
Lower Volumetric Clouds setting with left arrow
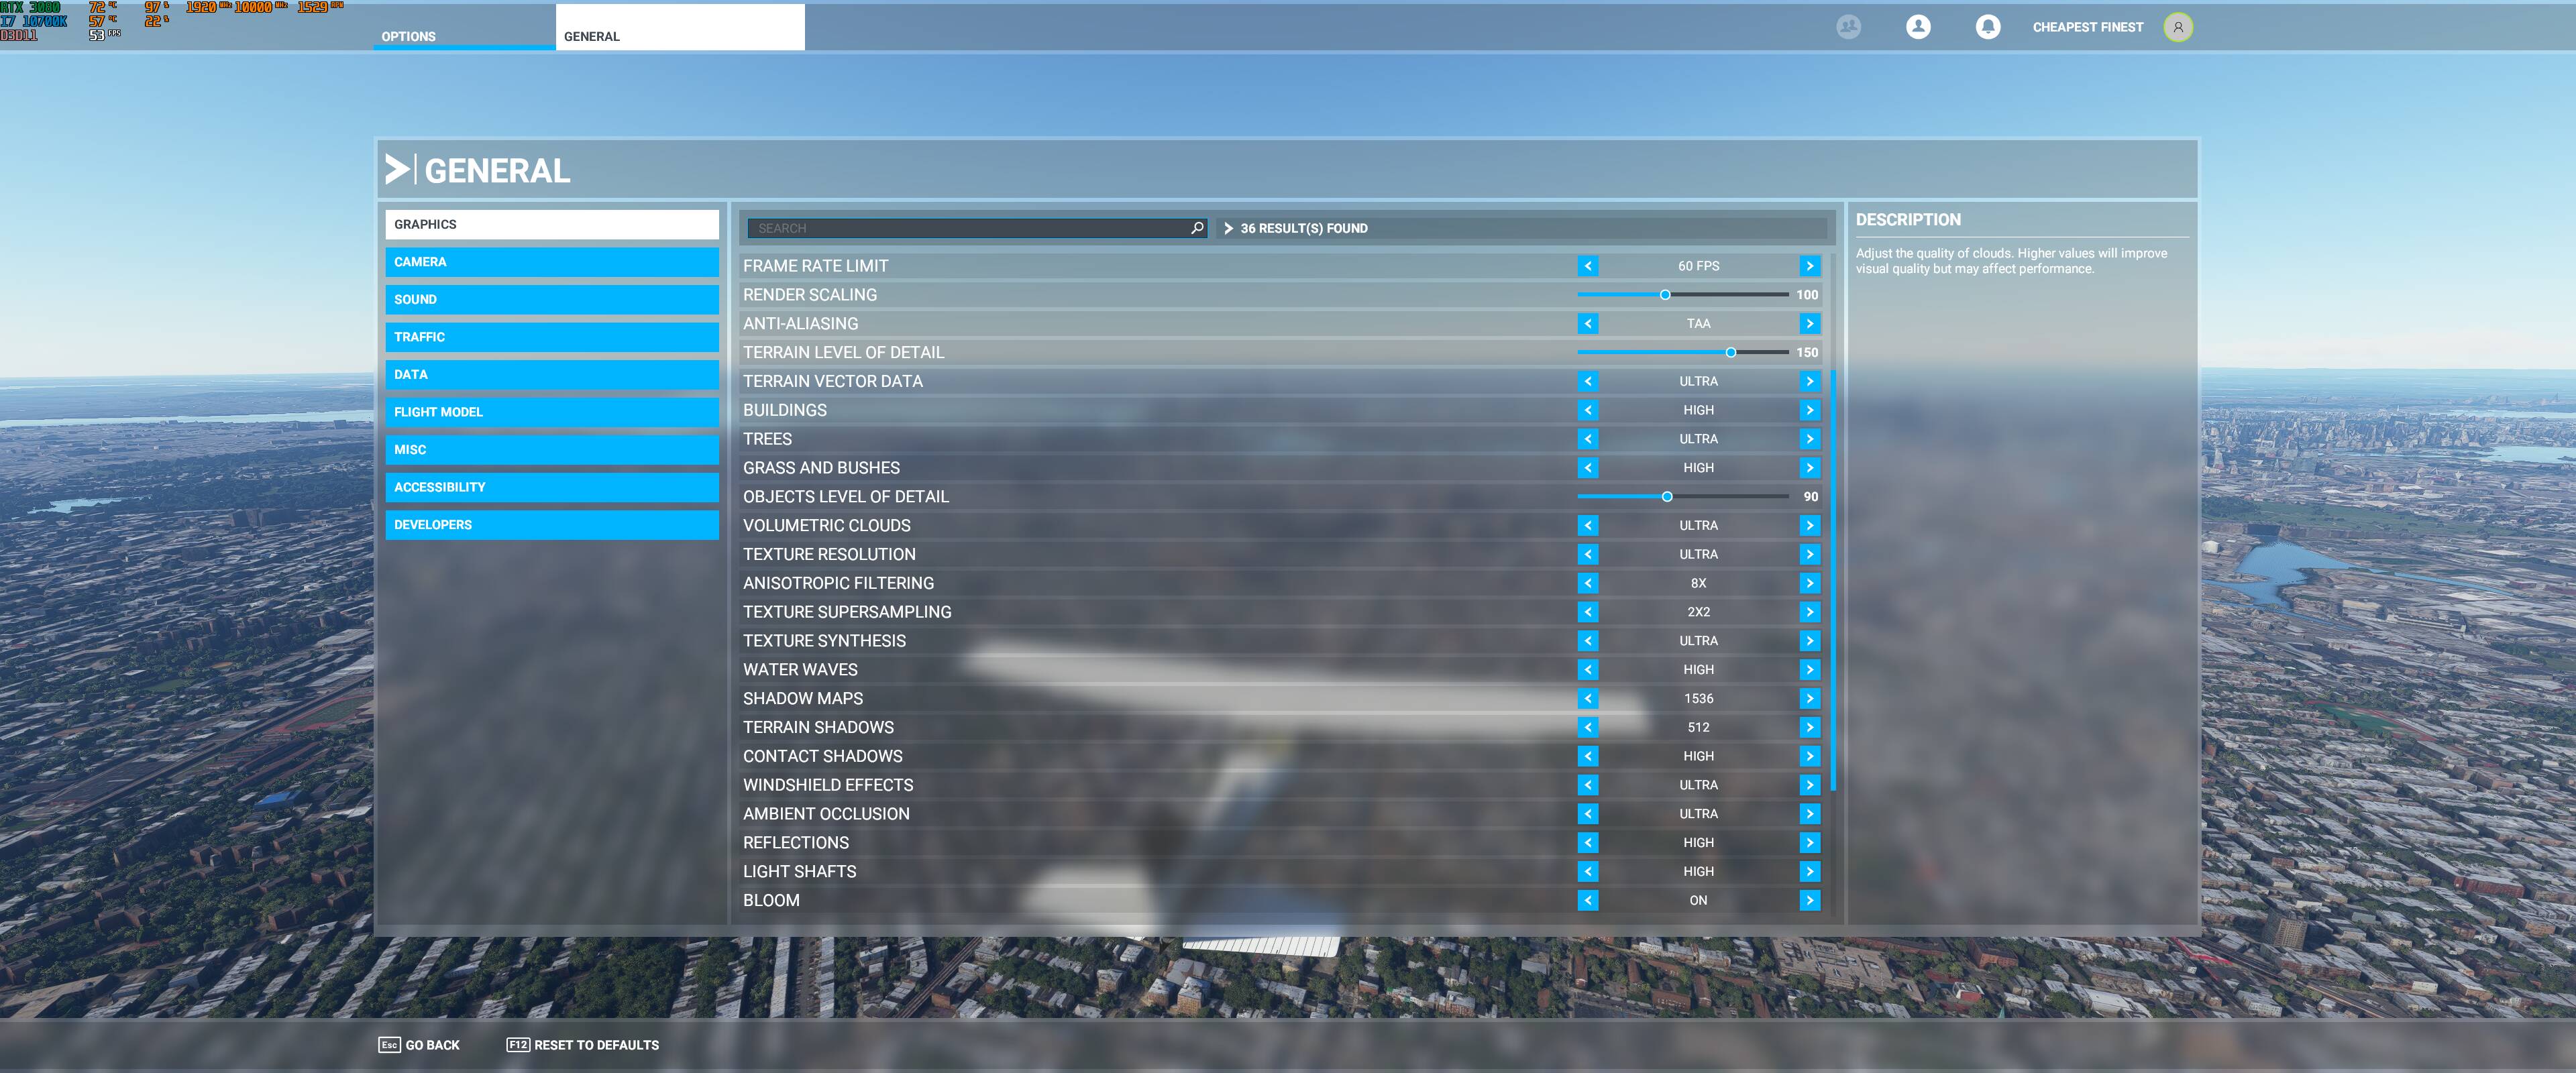(x=1587, y=525)
